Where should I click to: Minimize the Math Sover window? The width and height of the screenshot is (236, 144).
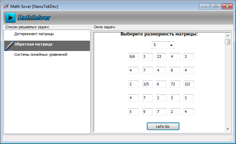[204, 7]
